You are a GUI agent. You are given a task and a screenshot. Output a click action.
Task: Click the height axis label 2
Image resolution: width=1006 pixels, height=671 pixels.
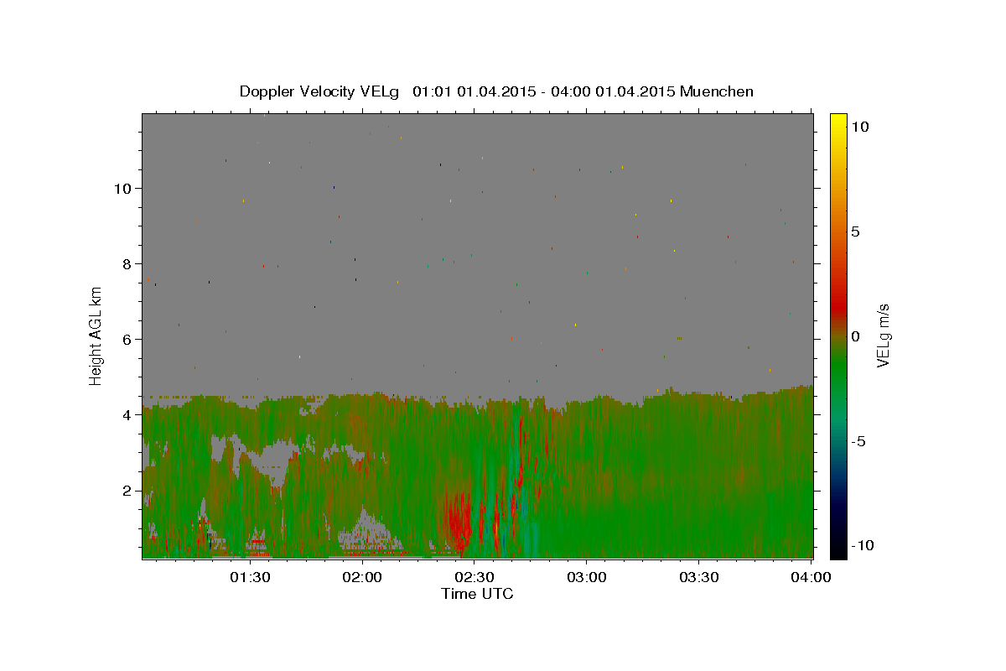pos(128,490)
